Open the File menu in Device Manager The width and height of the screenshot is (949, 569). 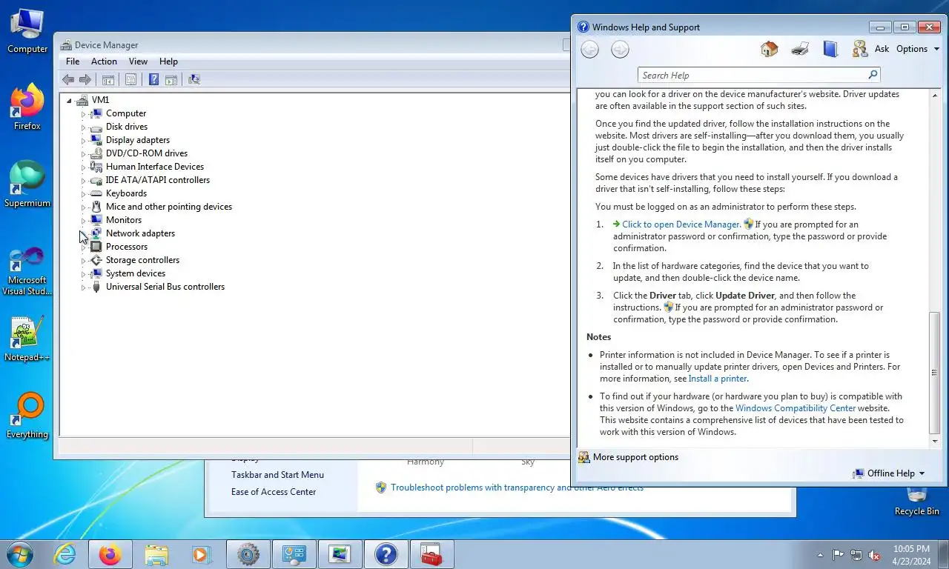(73, 61)
